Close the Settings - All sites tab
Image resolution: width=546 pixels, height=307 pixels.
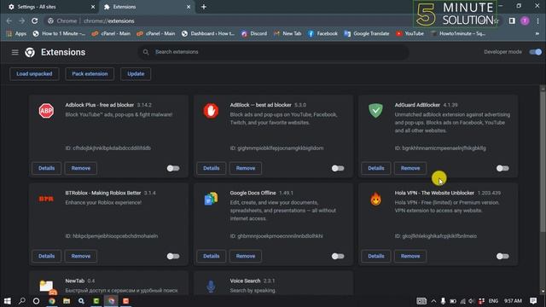93,7
